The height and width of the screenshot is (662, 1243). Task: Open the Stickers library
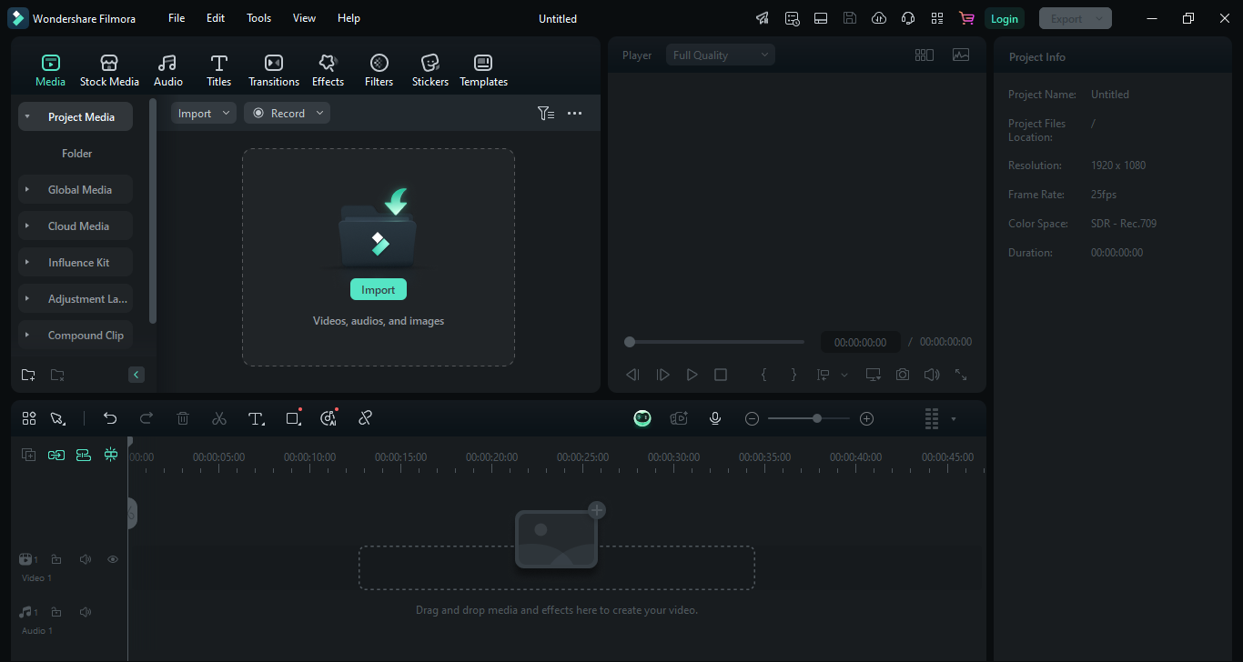pyautogui.click(x=429, y=70)
